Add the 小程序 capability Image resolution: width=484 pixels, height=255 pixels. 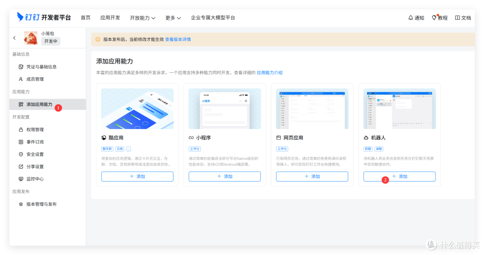(x=225, y=176)
